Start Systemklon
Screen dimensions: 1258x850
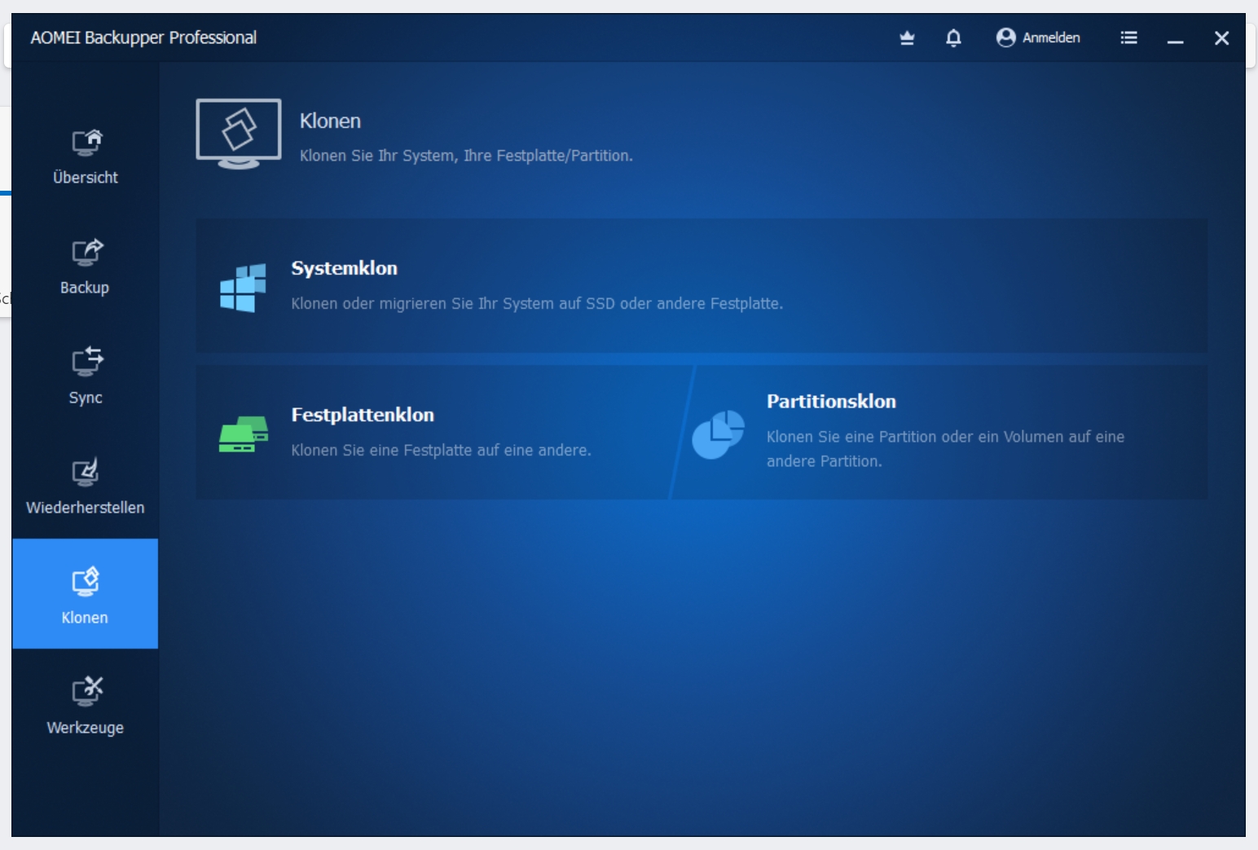[701, 285]
